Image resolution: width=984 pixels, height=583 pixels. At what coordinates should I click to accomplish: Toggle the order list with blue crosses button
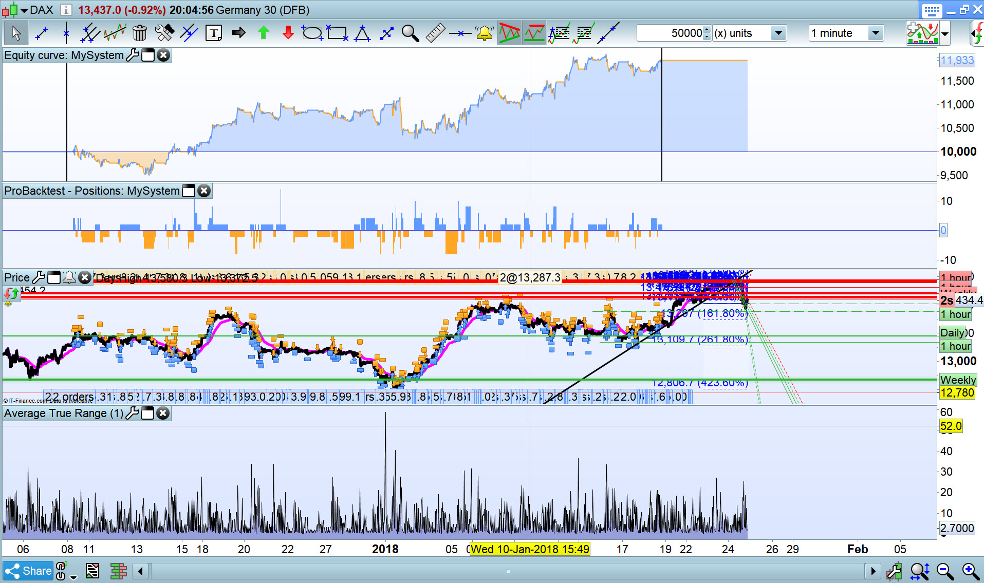coord(559,33)
